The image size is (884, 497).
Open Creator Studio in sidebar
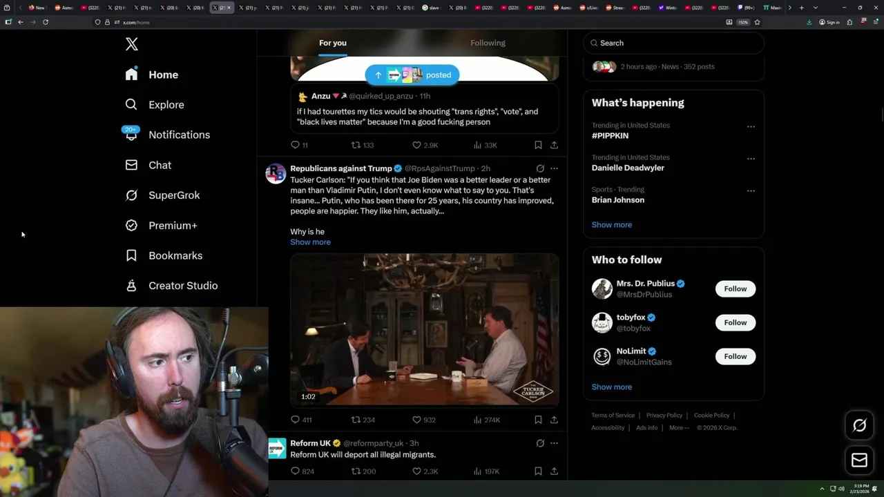[171, 286]
